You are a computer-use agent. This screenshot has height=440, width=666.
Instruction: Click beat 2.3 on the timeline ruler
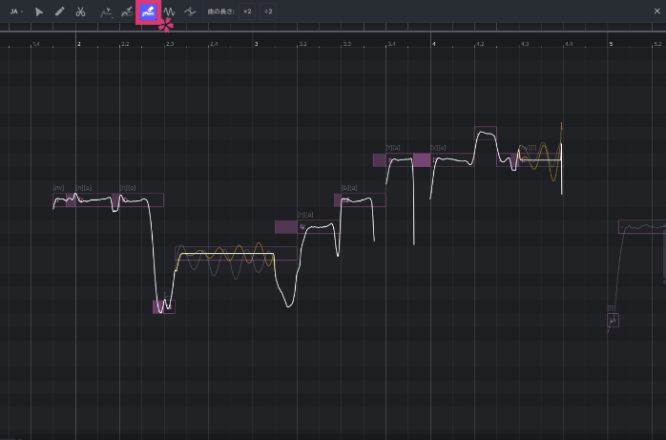170,44
